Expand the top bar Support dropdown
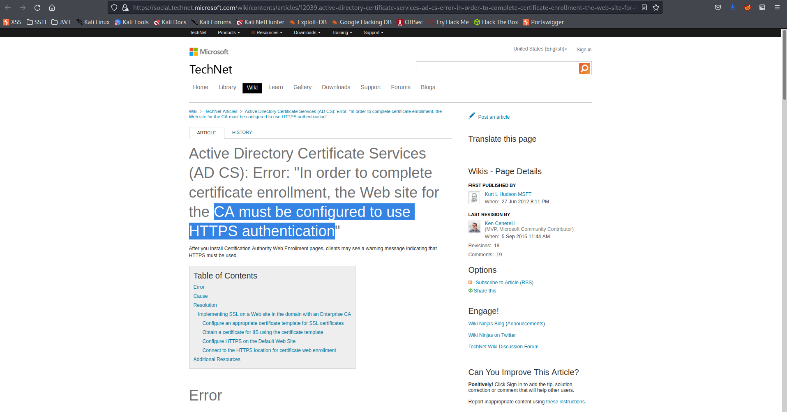The image size is (787, 412). click(x=374, y=32)
